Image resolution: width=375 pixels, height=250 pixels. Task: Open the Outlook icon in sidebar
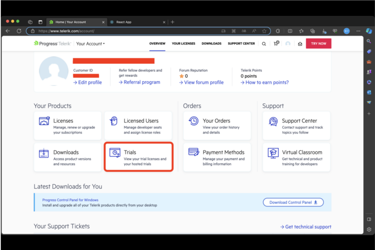coord(369,92)
